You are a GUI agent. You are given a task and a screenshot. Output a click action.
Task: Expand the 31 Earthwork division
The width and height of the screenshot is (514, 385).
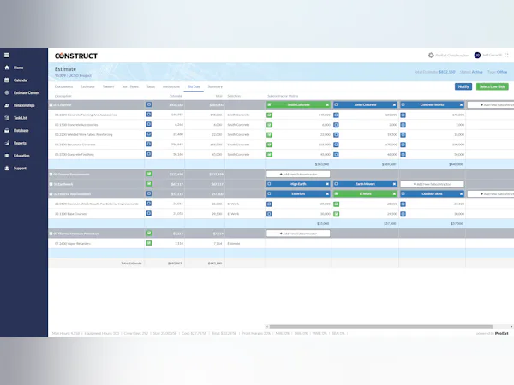pyautogui.click(x=51, y=184)
